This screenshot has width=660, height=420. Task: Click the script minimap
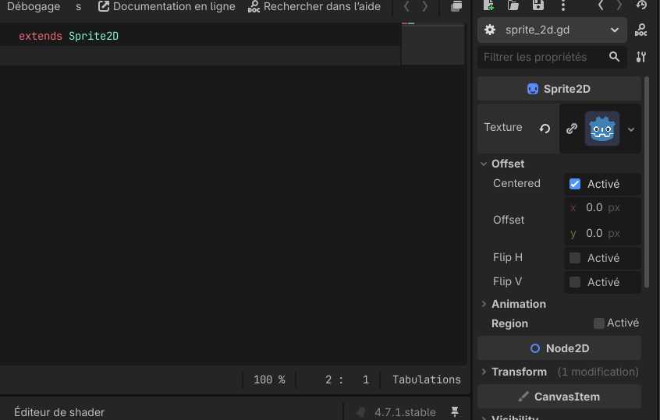(433, 44)
